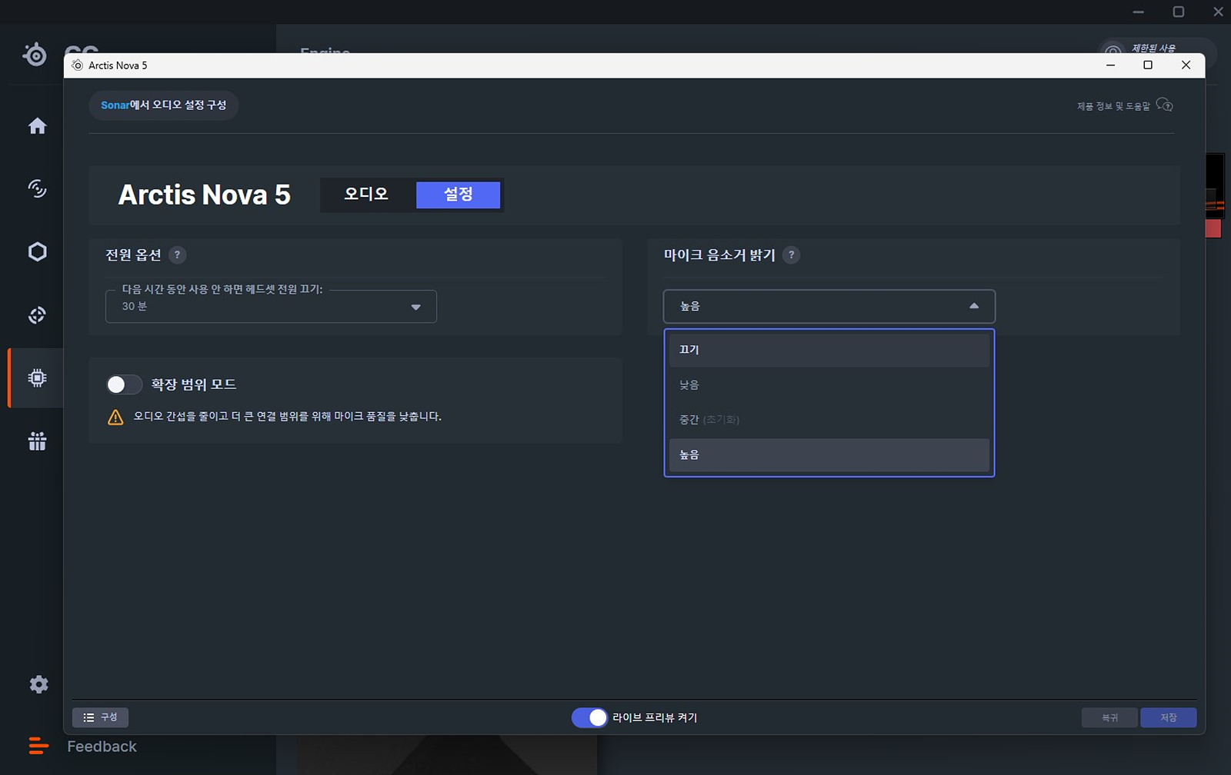
Task: Click the 복귀 revert button
Action: click(x=1109, y=717)
